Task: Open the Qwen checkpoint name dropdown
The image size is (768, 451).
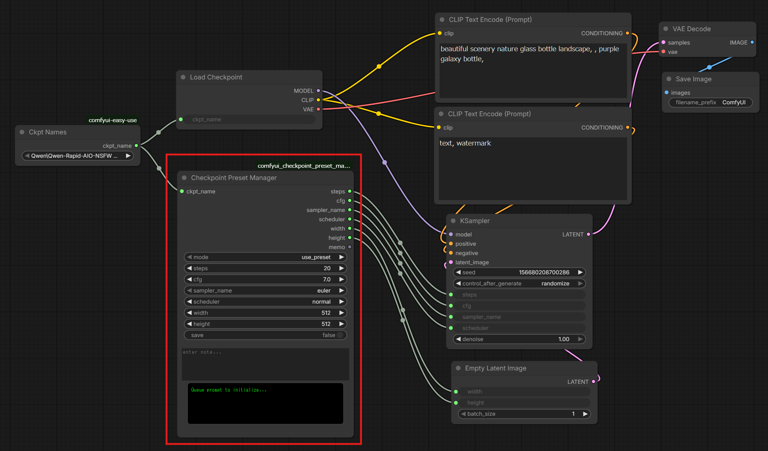Action: click(x=78, y=156)
